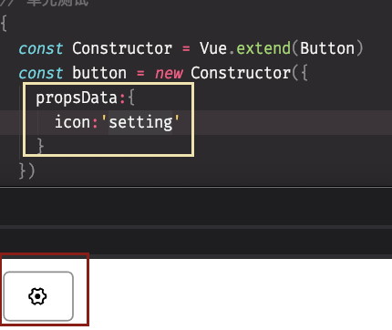Click the Vue identifier
This screenshot has width=392, height=330.
pos(213,48)
